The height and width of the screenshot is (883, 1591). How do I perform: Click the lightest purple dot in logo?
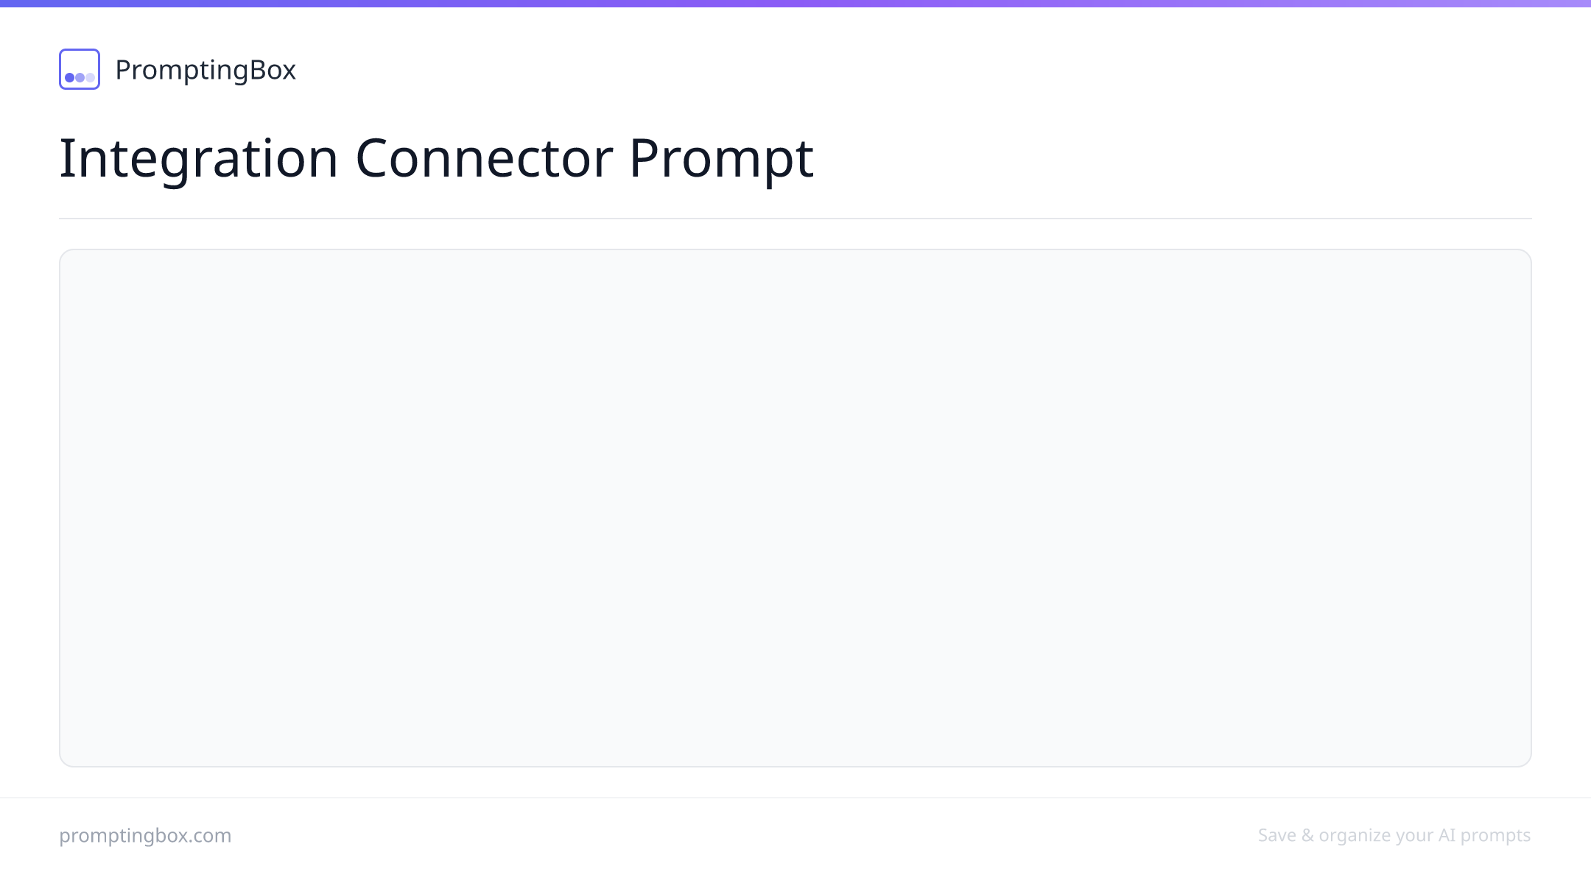[x=91, y=77]
